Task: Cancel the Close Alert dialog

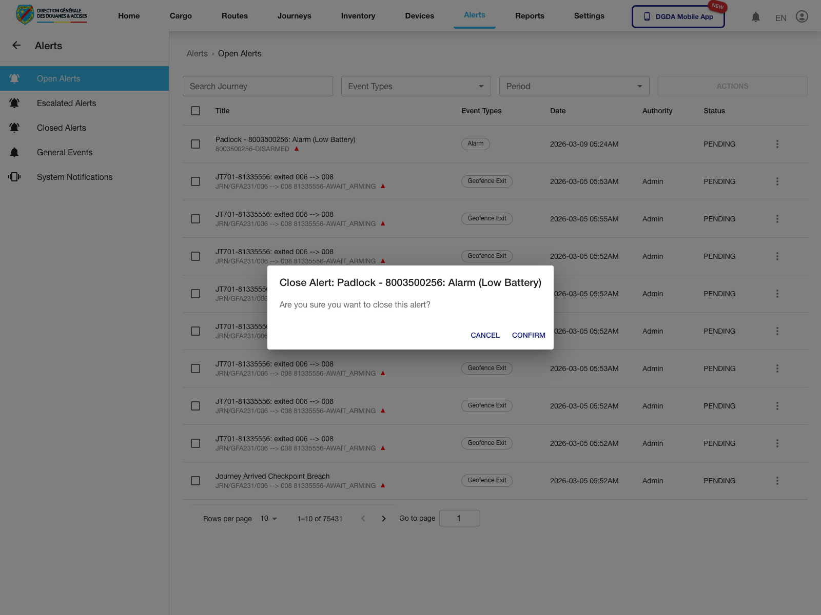Action: tap(484, 335)
